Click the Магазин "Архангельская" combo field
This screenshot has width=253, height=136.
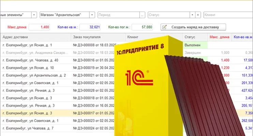coord(64,15)
